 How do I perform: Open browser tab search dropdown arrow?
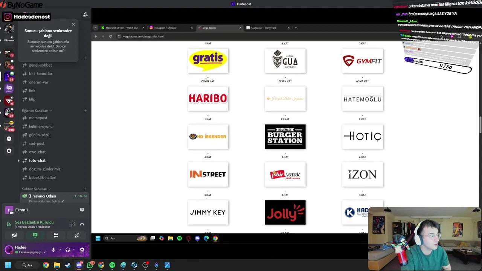95,27
